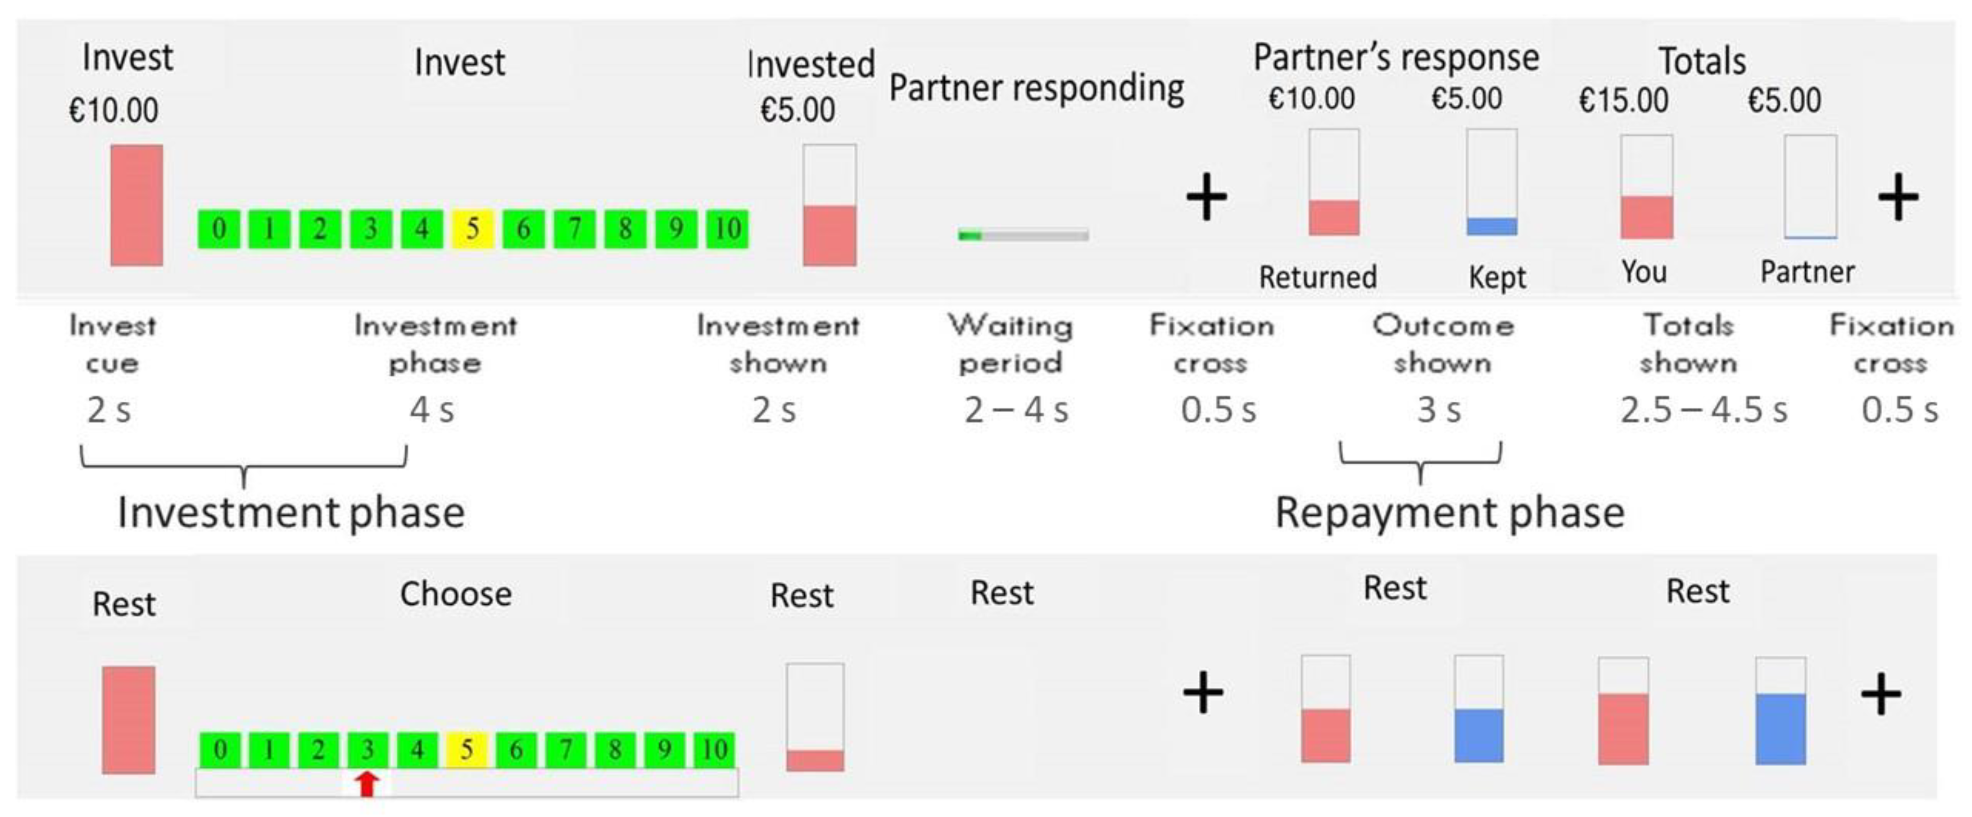Click the You totals bar showing €15.00
1972x817 pixels.
[x=1646, y=216]
